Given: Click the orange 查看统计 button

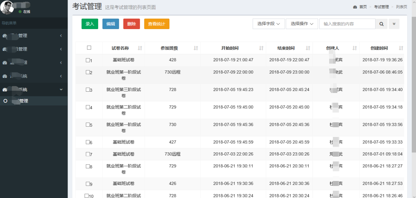Looking at the screenshot, I should [157, 24].
